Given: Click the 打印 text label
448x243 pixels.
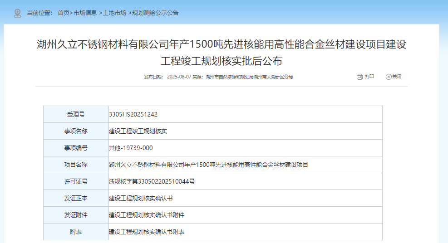Looking at the screenshot, I should click(x=369, y=77).
